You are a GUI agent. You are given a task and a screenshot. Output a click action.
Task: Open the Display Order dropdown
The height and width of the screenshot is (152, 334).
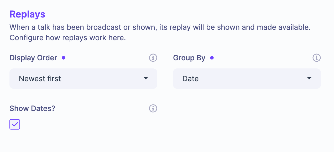tap(83, 79)
